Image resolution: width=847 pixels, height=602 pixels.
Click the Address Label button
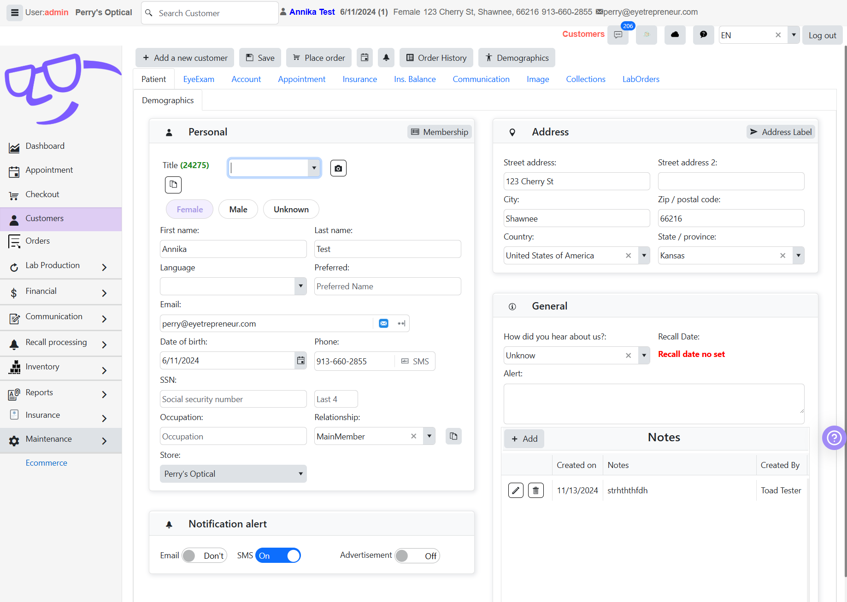pyautogui.click(x=781, y=132)
